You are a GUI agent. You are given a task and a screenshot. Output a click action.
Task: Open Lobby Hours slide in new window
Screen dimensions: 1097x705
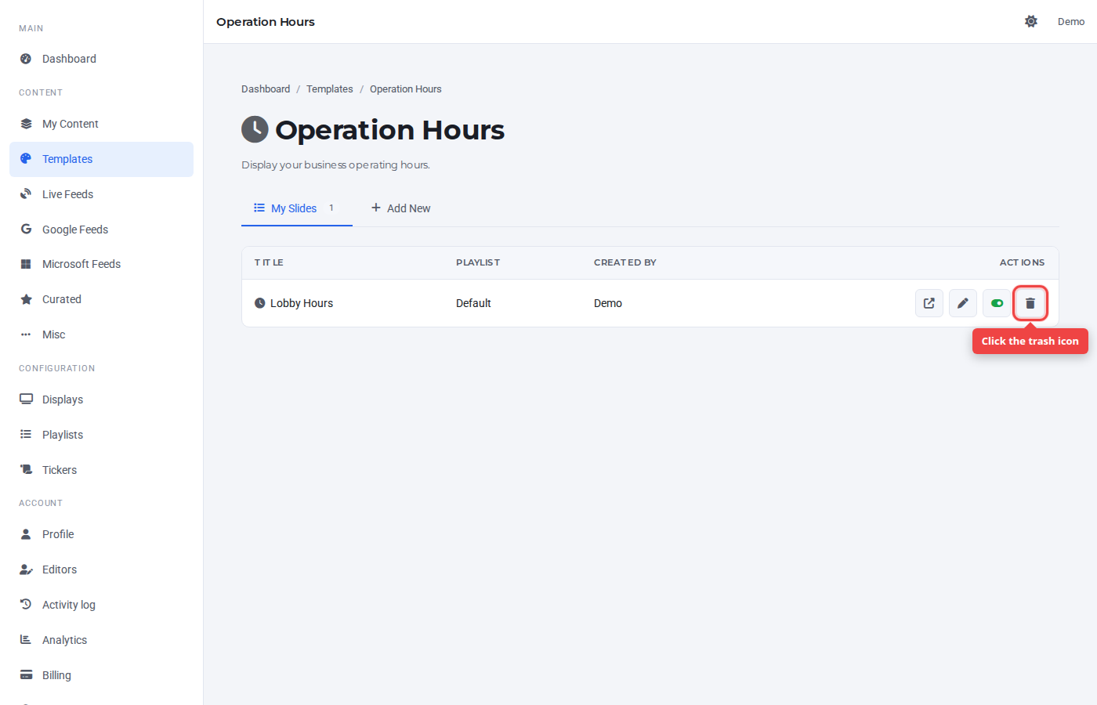(x=929, y=303)
